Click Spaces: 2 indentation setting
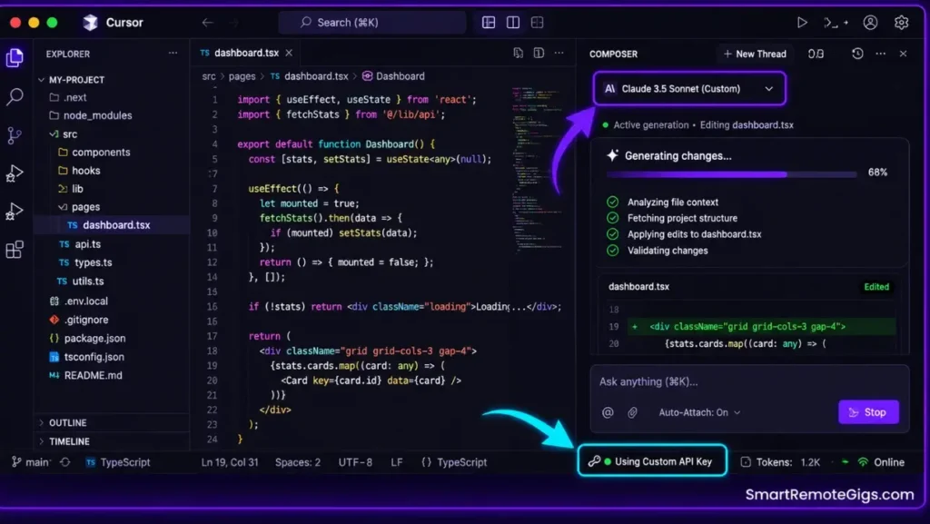The height and width of the screenshot is (524, 930). click(x=298, y=461)
